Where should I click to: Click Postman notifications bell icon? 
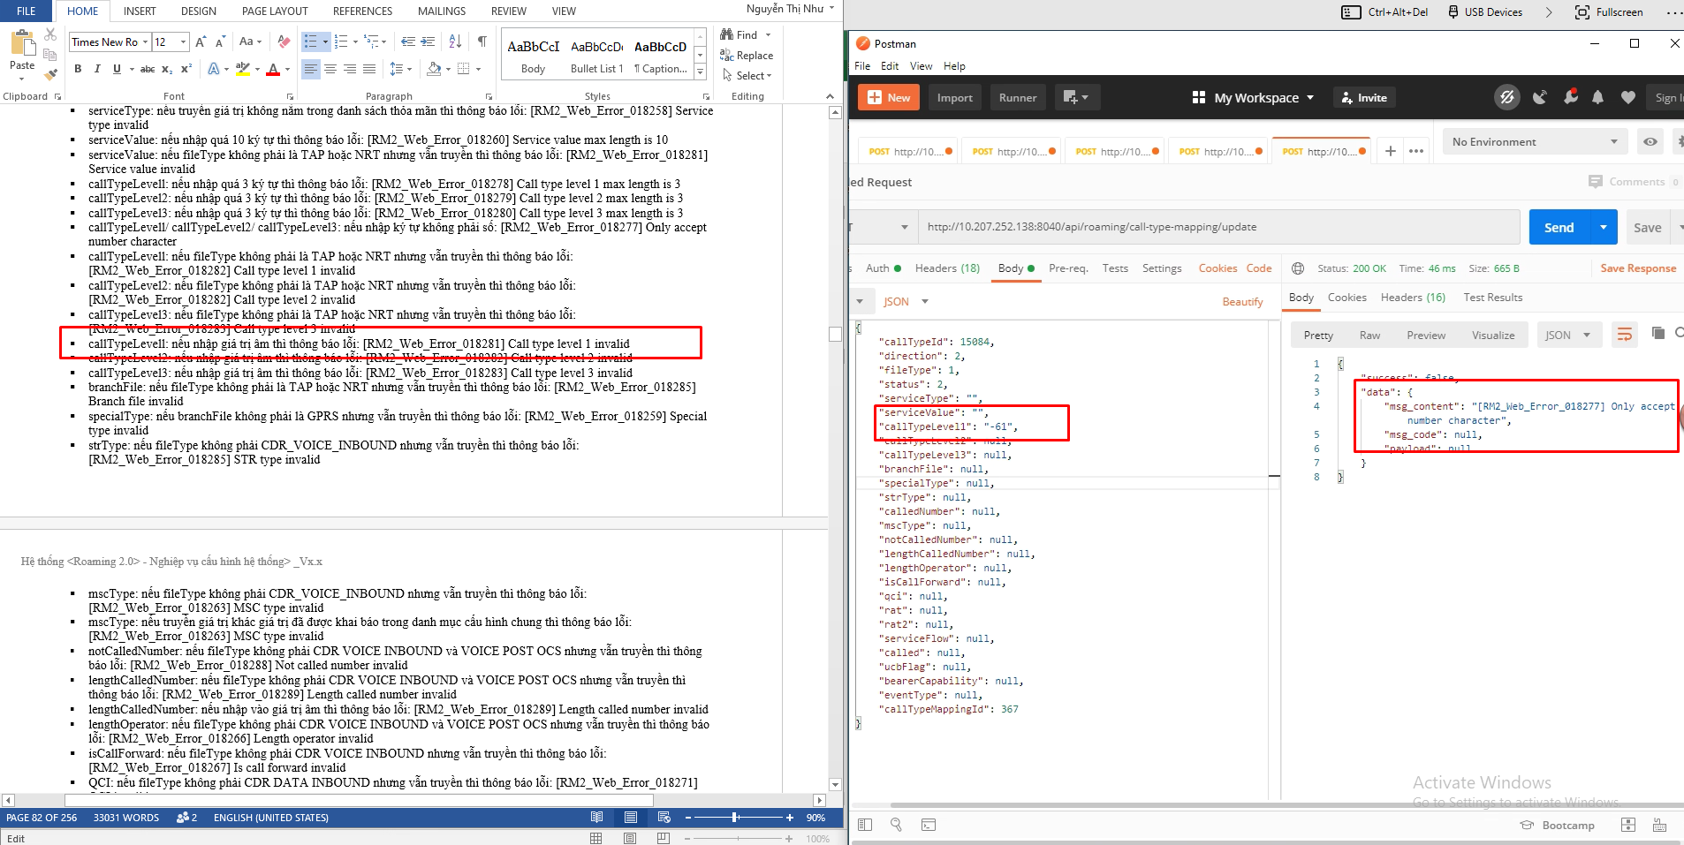(x=1597, y=98)
